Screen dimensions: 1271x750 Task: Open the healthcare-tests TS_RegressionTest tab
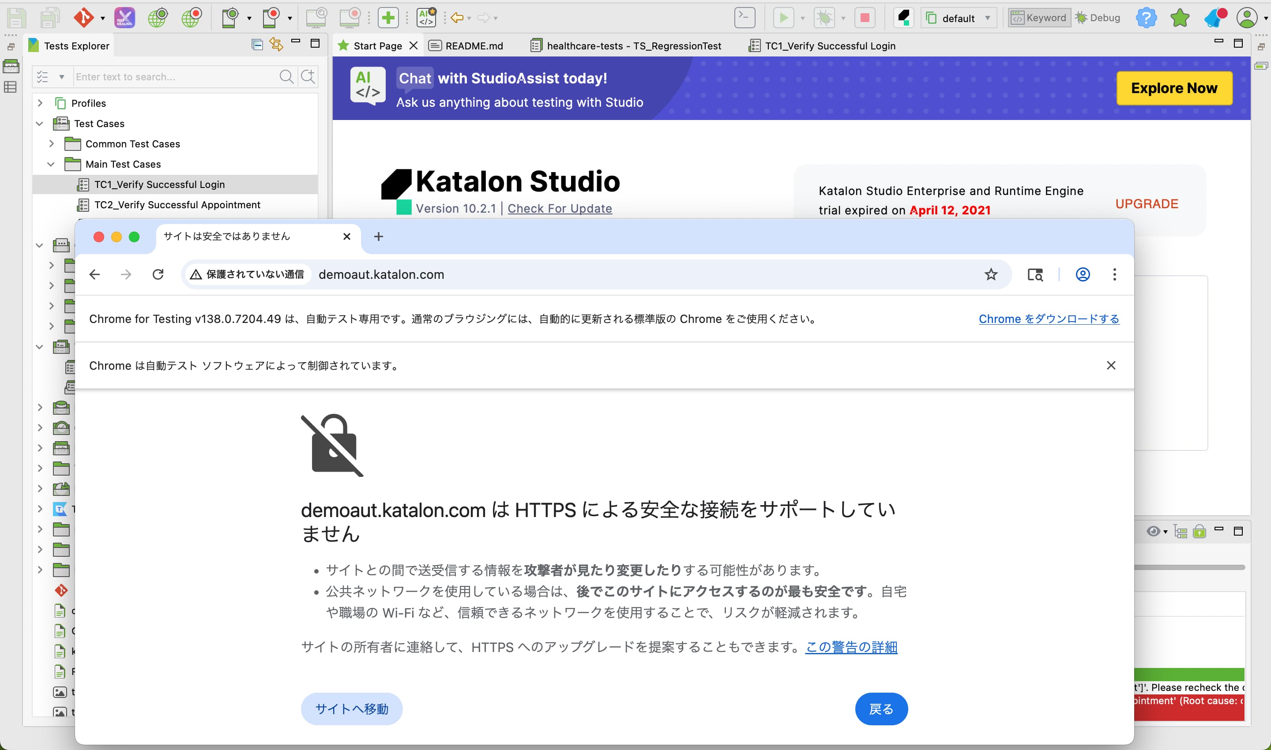[626, 45]
